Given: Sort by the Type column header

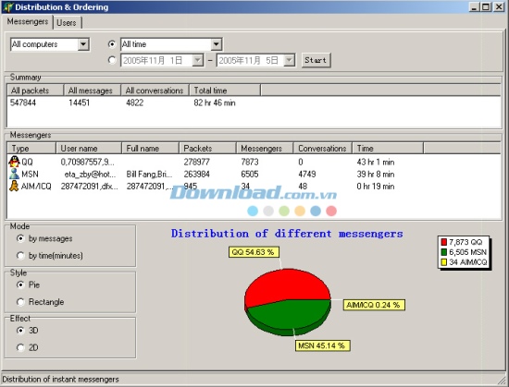Looking at the screenshot, I should click(31, 148).
